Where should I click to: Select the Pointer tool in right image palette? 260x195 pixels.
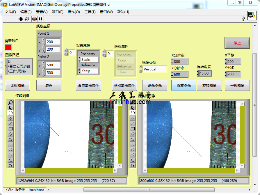tap(133, 108)
